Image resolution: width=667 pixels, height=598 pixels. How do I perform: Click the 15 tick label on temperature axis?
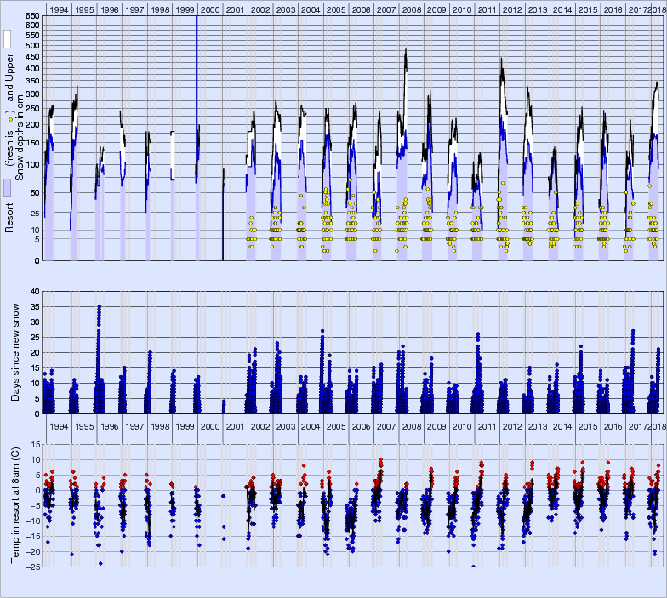click(34, 444)
